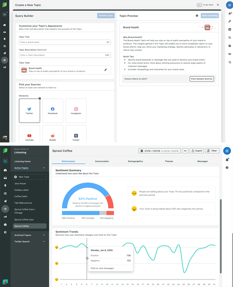Click the edit pencil on Brand Health topic type

[x=106, y=70]
